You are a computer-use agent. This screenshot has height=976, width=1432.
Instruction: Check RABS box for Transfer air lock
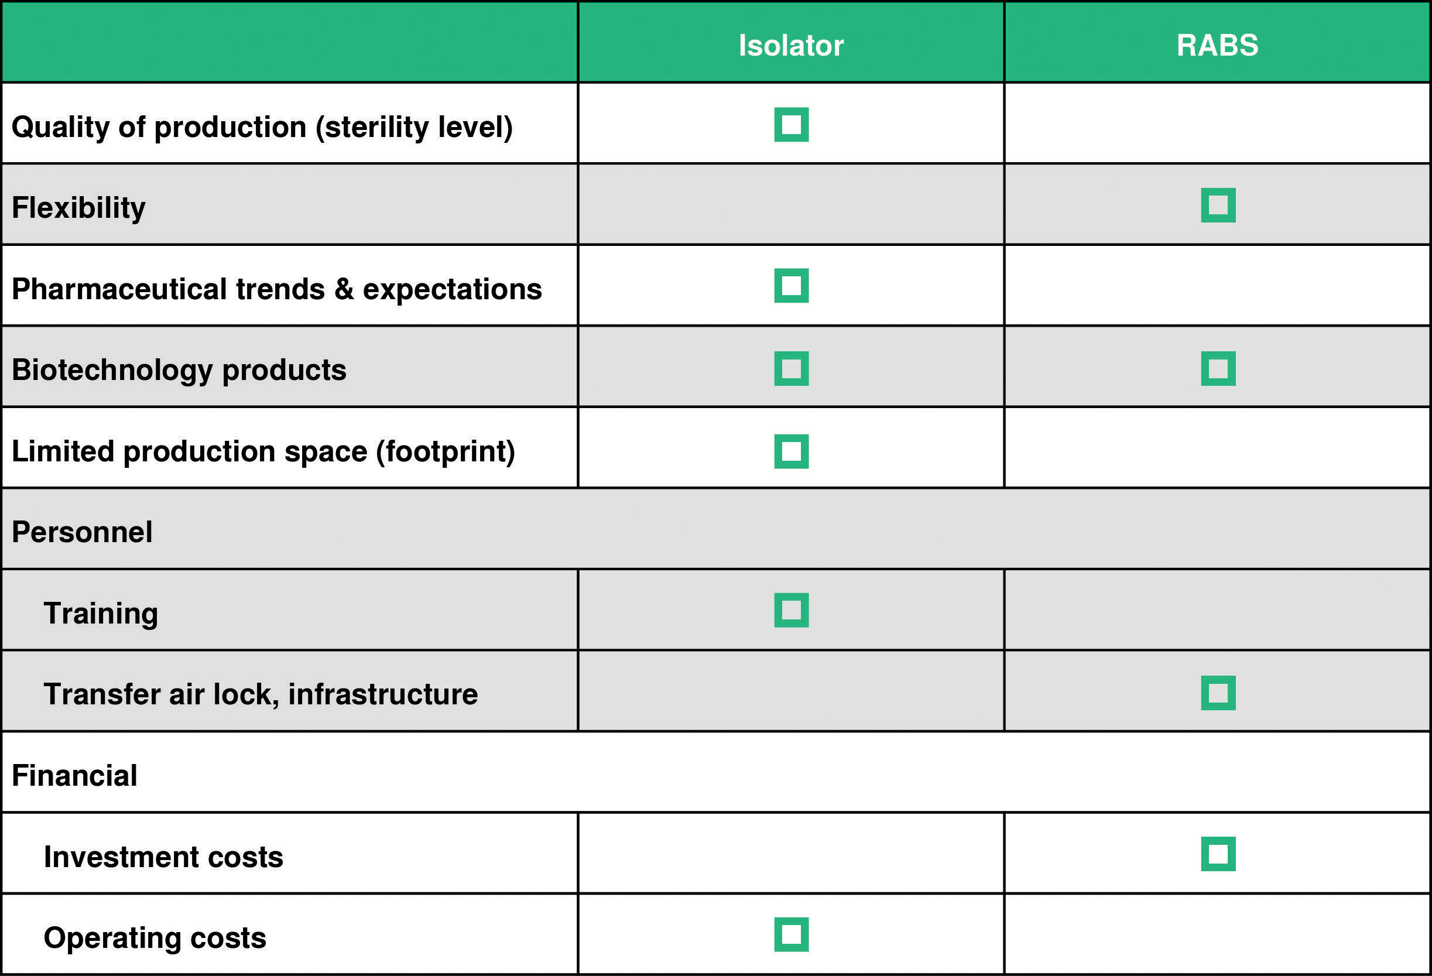pos(1218,693)
